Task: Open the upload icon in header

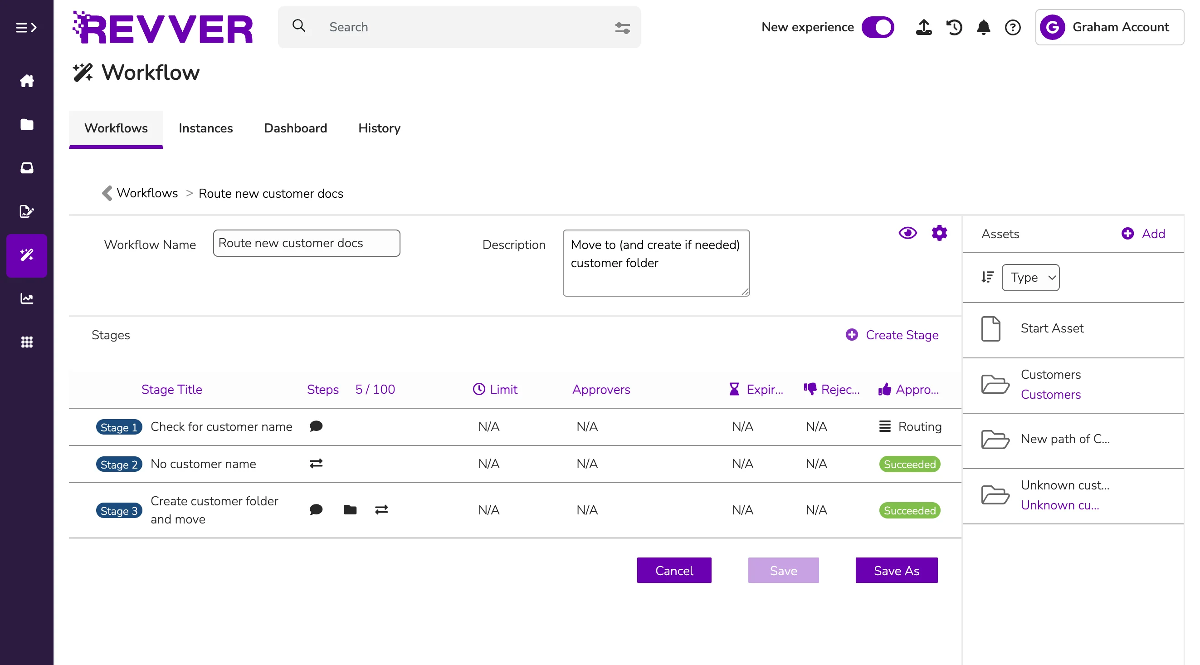Action: tap(924, 27)
